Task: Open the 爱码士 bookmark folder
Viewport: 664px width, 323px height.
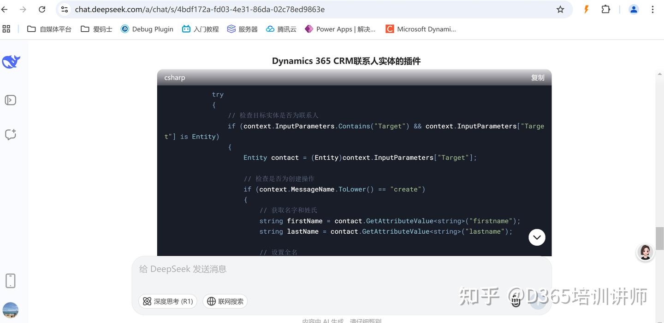Action: 96,29
